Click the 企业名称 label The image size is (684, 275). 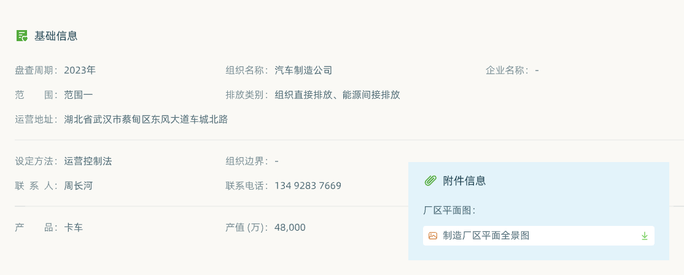tap(508, 70)
